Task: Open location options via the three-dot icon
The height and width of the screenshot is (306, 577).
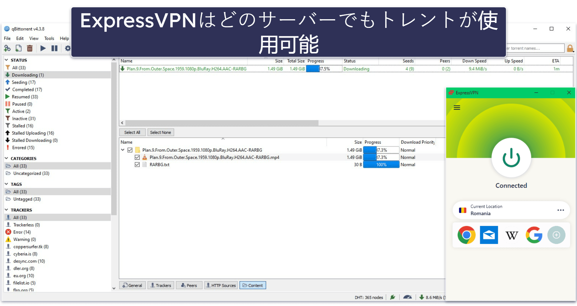Action: point(560,210)
